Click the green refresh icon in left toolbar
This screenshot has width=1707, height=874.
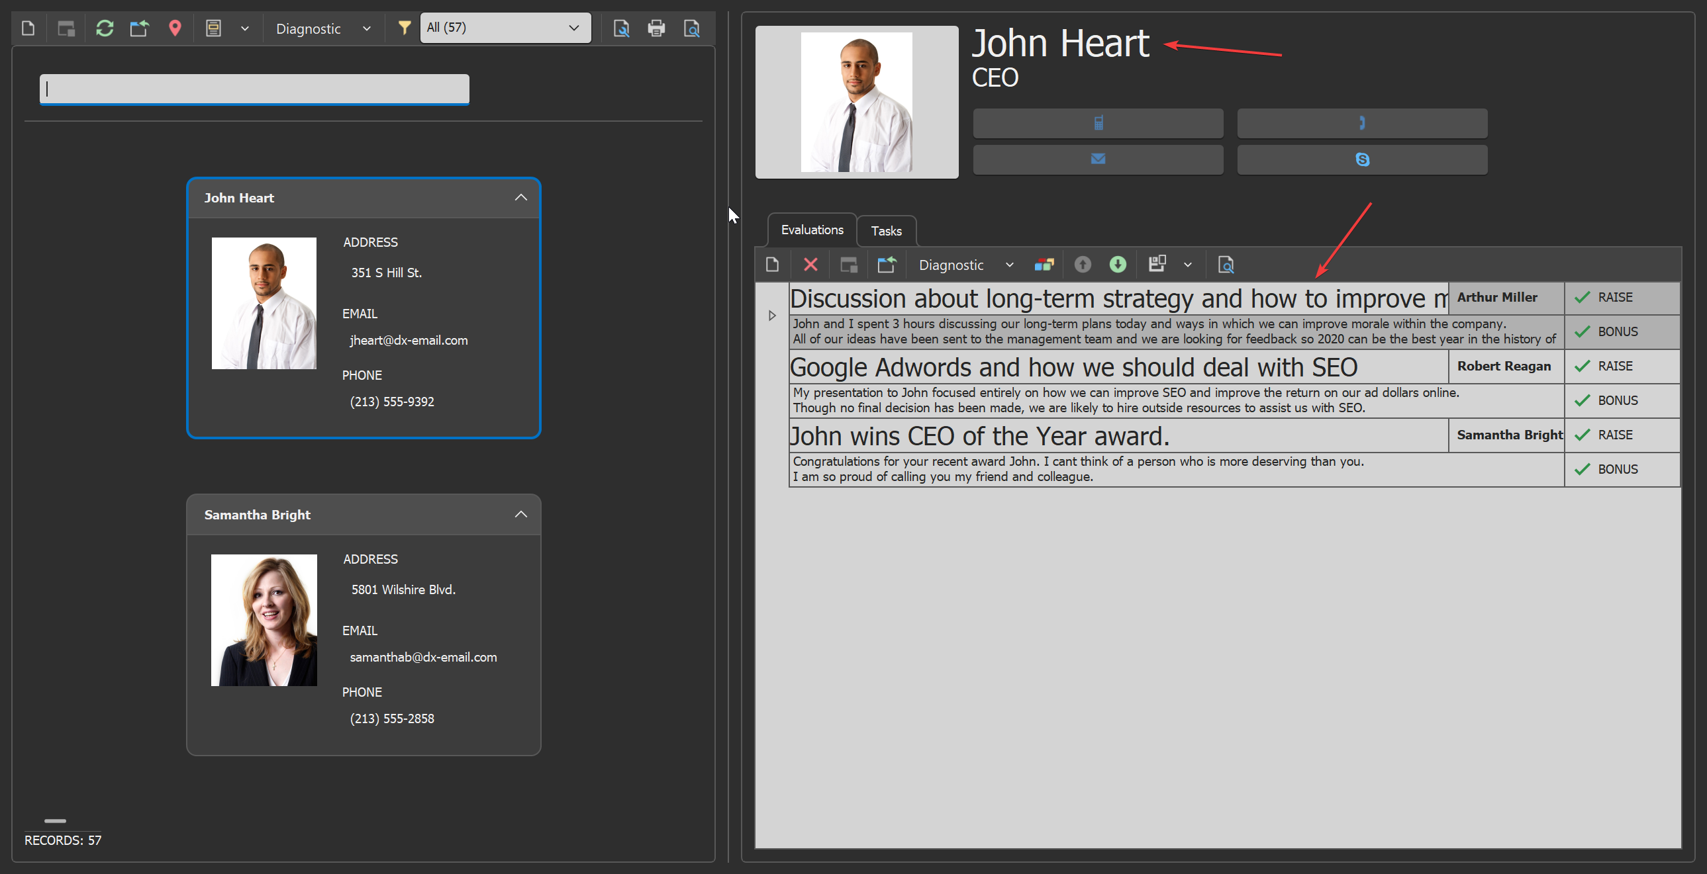(104, 28)
